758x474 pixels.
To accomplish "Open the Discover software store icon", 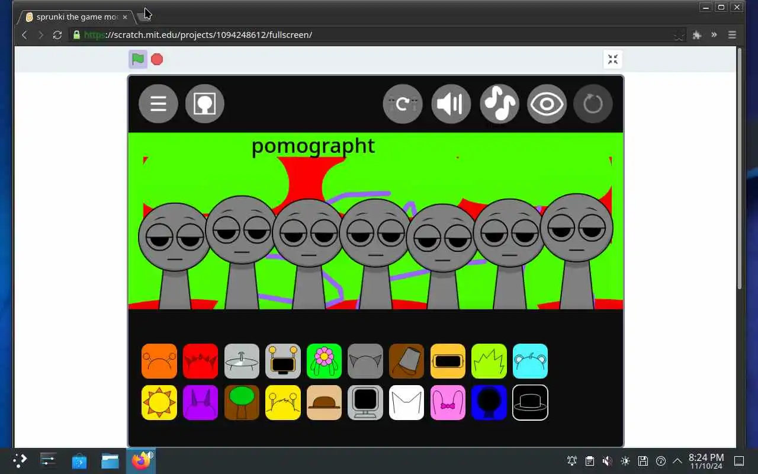I will click(79, 461).
